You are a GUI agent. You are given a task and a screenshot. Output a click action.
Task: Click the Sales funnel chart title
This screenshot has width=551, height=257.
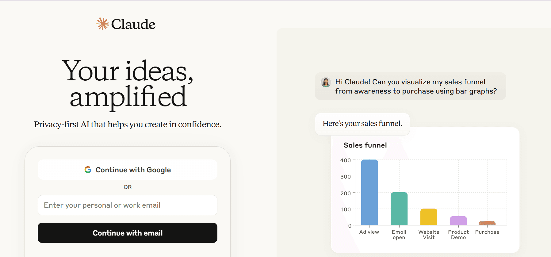tap(365, 145)
